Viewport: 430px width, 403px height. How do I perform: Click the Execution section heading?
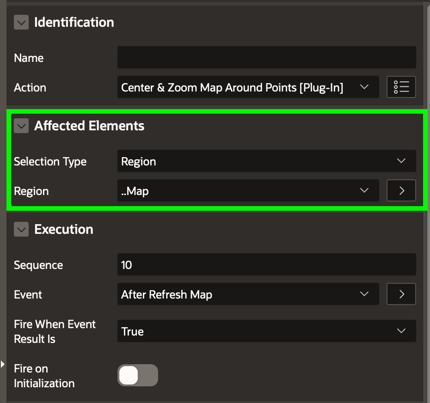(64, 229)
